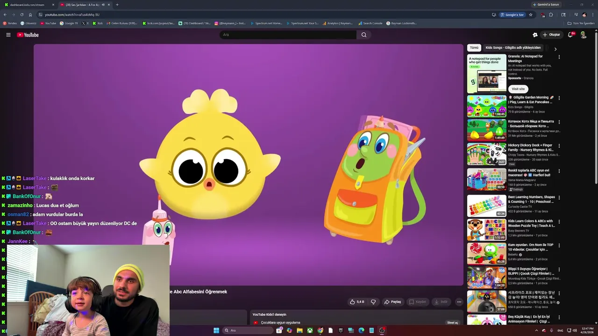Open the YouTube guide hamburger menu
Viewport: 598px width, 336px height.
coord(8,35)
